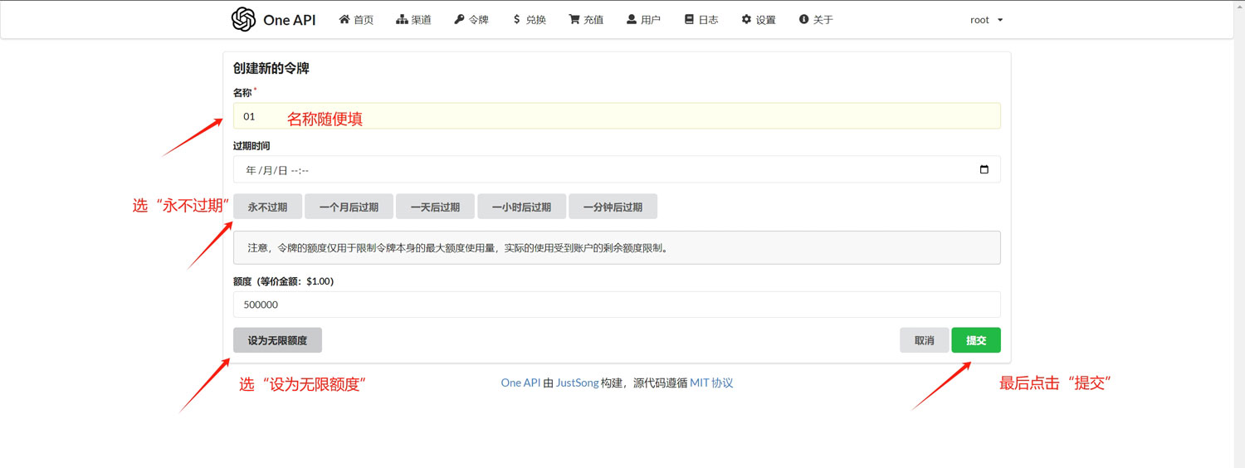Click the home icon beside 首页
1245x468 pixels.
(344, 19)
